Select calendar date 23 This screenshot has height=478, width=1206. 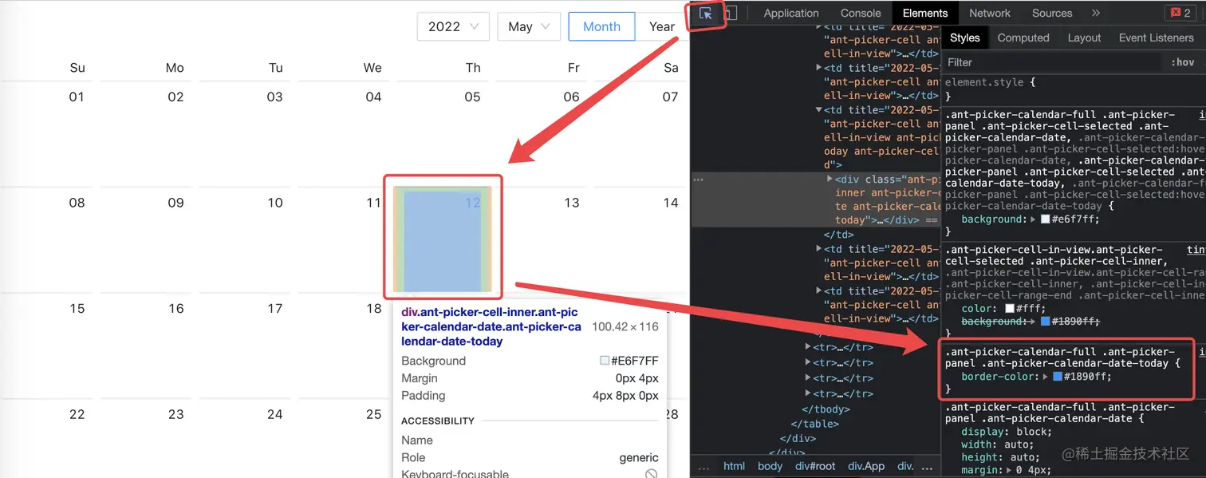(175, 414)
